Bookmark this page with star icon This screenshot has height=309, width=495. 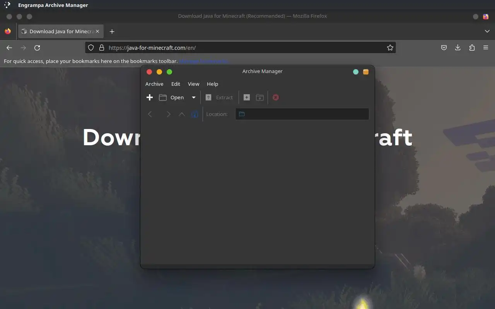click(x=390, y=48)
